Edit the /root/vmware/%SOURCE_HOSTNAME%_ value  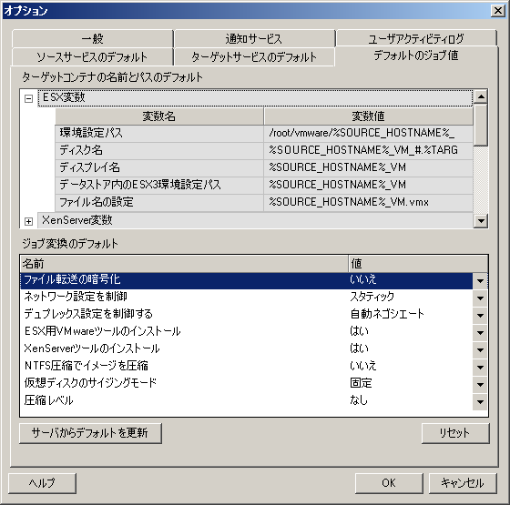pyautogui.click(x=368, y=133)
